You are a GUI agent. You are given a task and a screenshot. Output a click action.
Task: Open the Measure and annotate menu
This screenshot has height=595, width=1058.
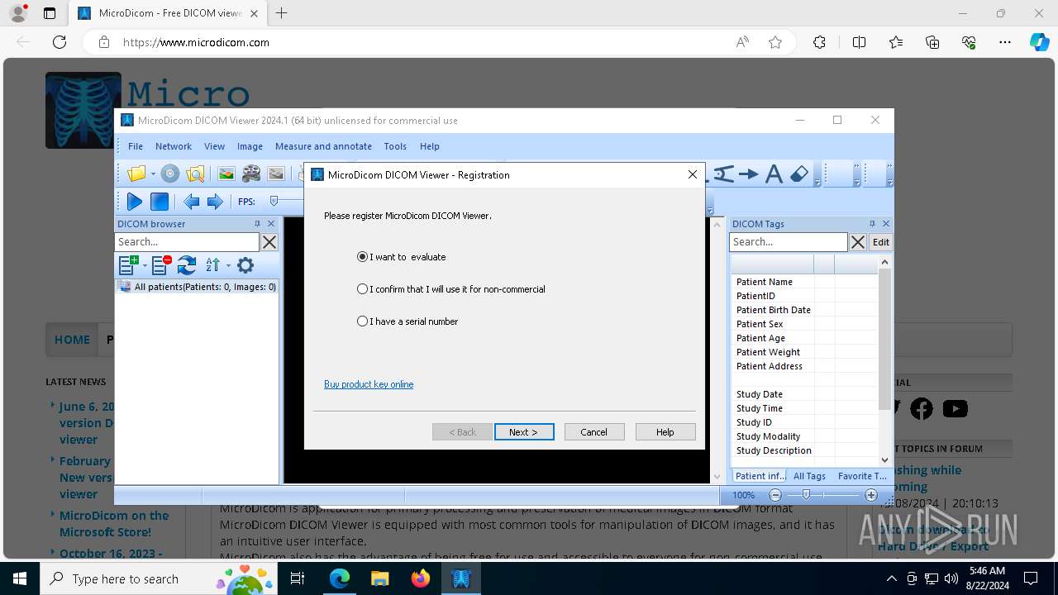coord(323,146)
